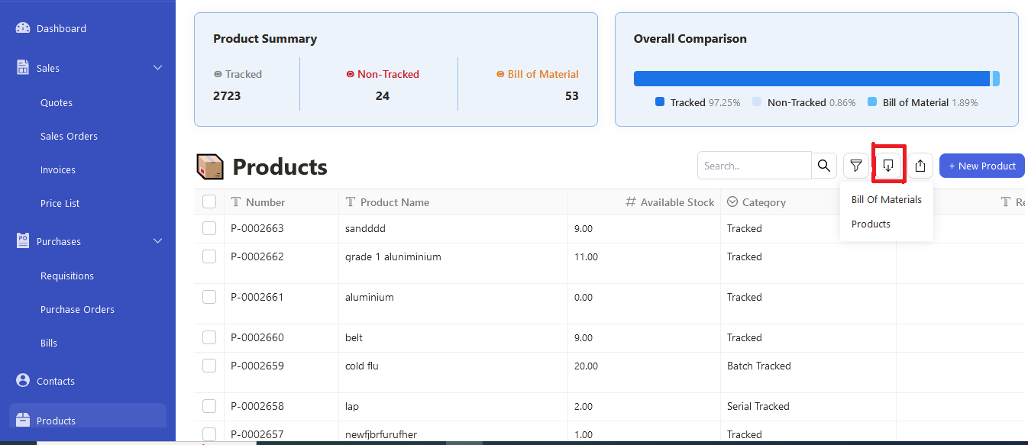Click the Contacts person icon
Viewport: 1028px width, 445px height.
click(23, 380)
